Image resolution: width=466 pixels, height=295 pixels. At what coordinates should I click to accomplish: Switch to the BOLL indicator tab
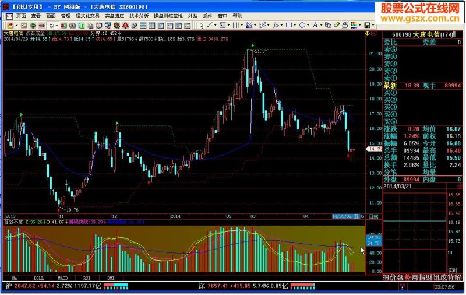[x=38, y=278]
